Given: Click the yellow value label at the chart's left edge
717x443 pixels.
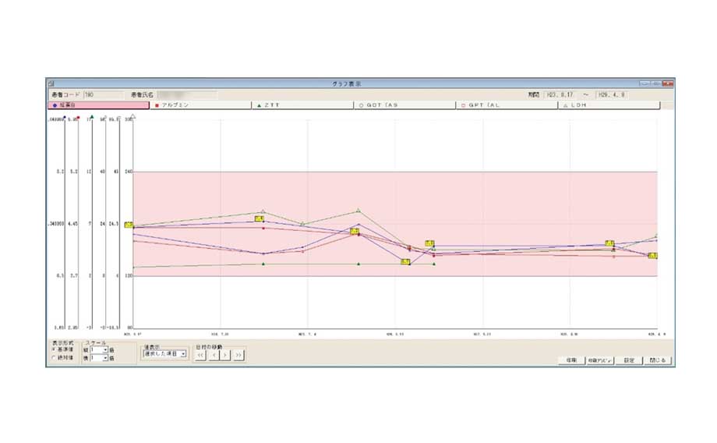Looking at the screenshot, I should point(129,225).
